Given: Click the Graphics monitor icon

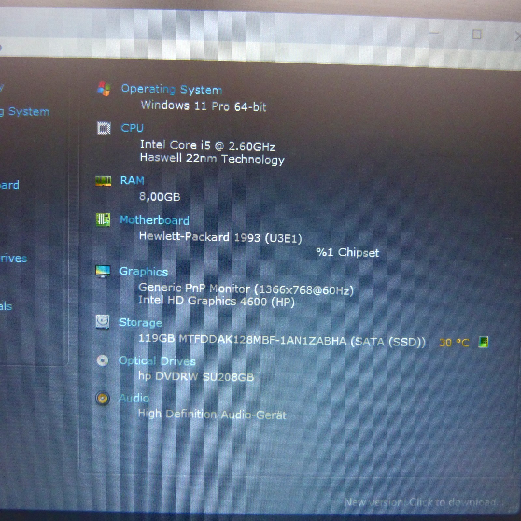Looking at the screenshot, I should tap(103, 271).
